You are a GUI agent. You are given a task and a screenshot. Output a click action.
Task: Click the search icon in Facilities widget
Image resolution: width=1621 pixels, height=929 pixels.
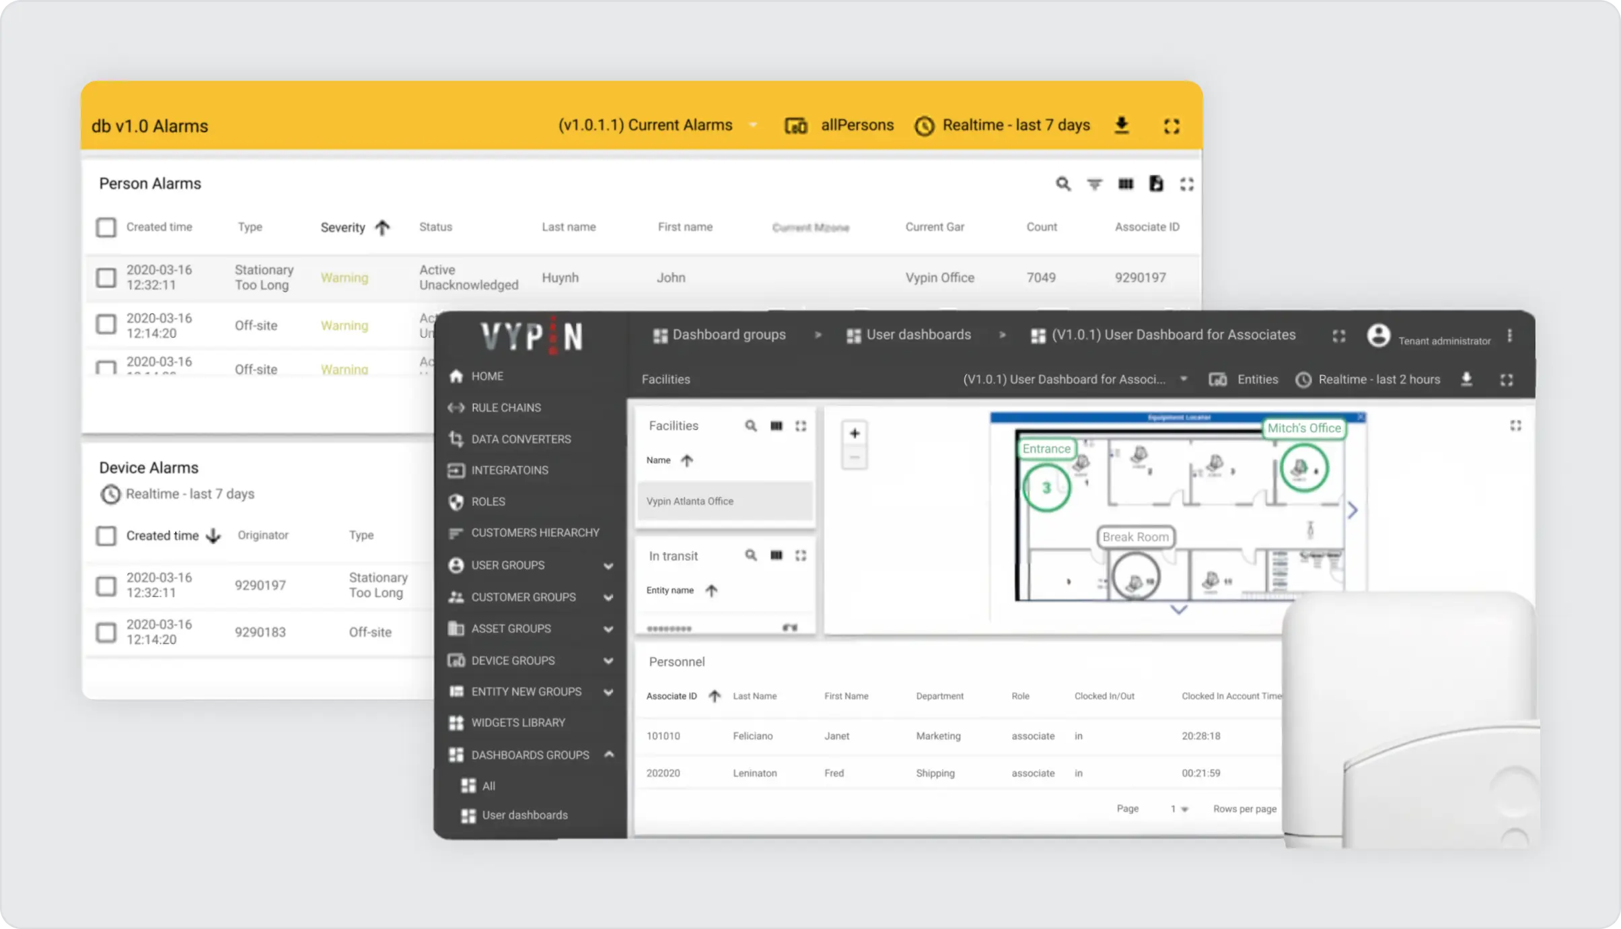(x=751, y=426)
